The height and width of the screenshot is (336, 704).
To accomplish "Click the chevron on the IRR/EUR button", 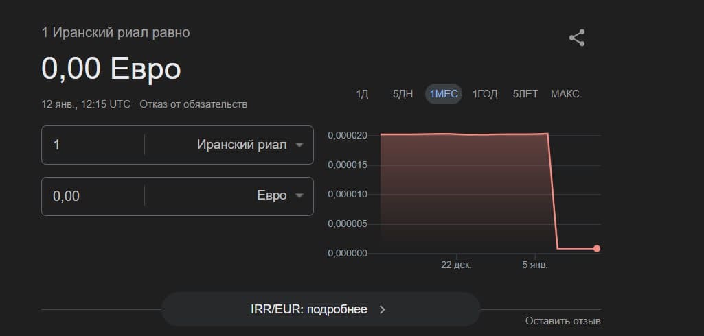I will point(383,309).
